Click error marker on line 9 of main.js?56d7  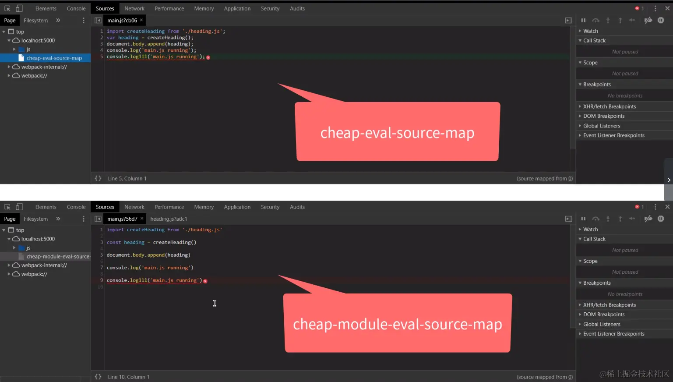click(x=205, y=281)
